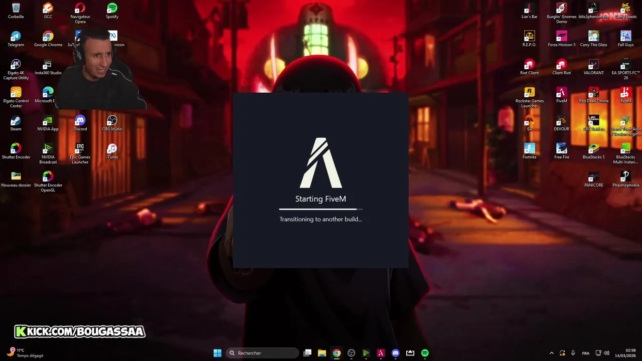
Task: Select the BlueStacks 5 desktop icon
Action: tap(594, 151)
